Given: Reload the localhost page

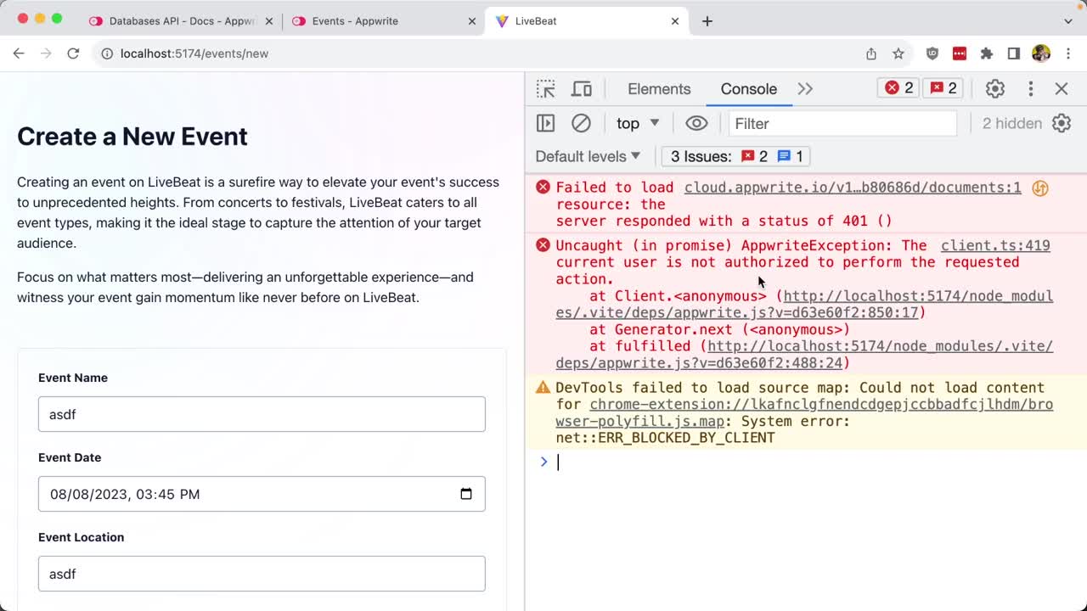Looking at the screenshot, I should tap(73, 53).
